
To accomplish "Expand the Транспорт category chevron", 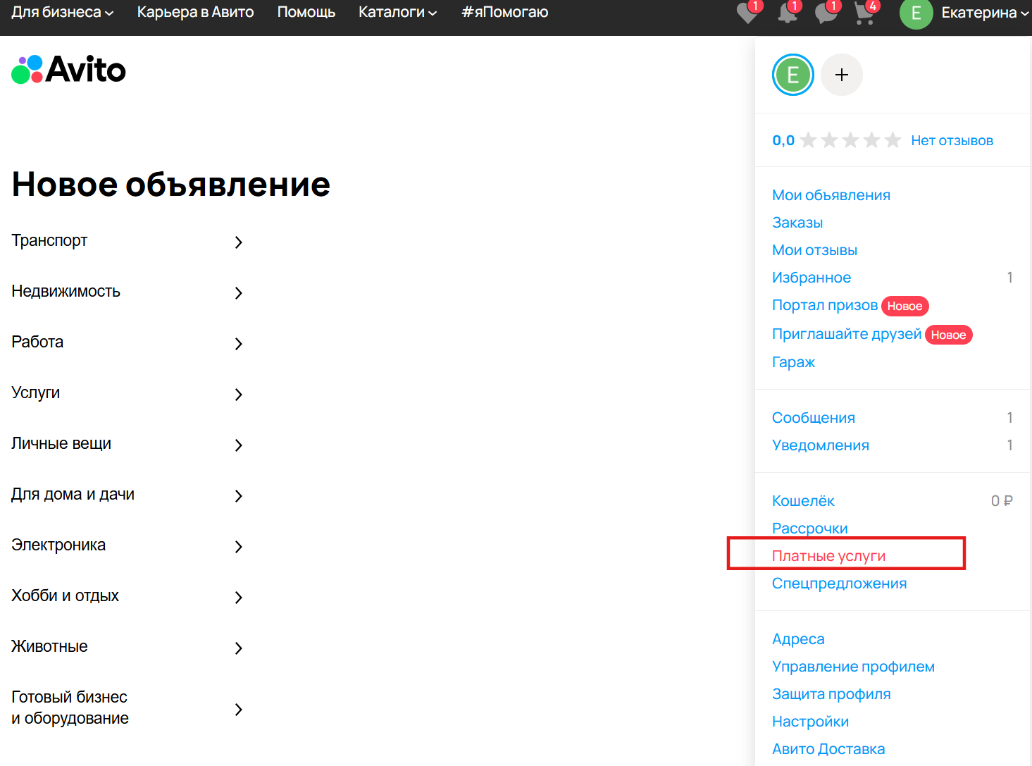I will (x=238, y=242).
